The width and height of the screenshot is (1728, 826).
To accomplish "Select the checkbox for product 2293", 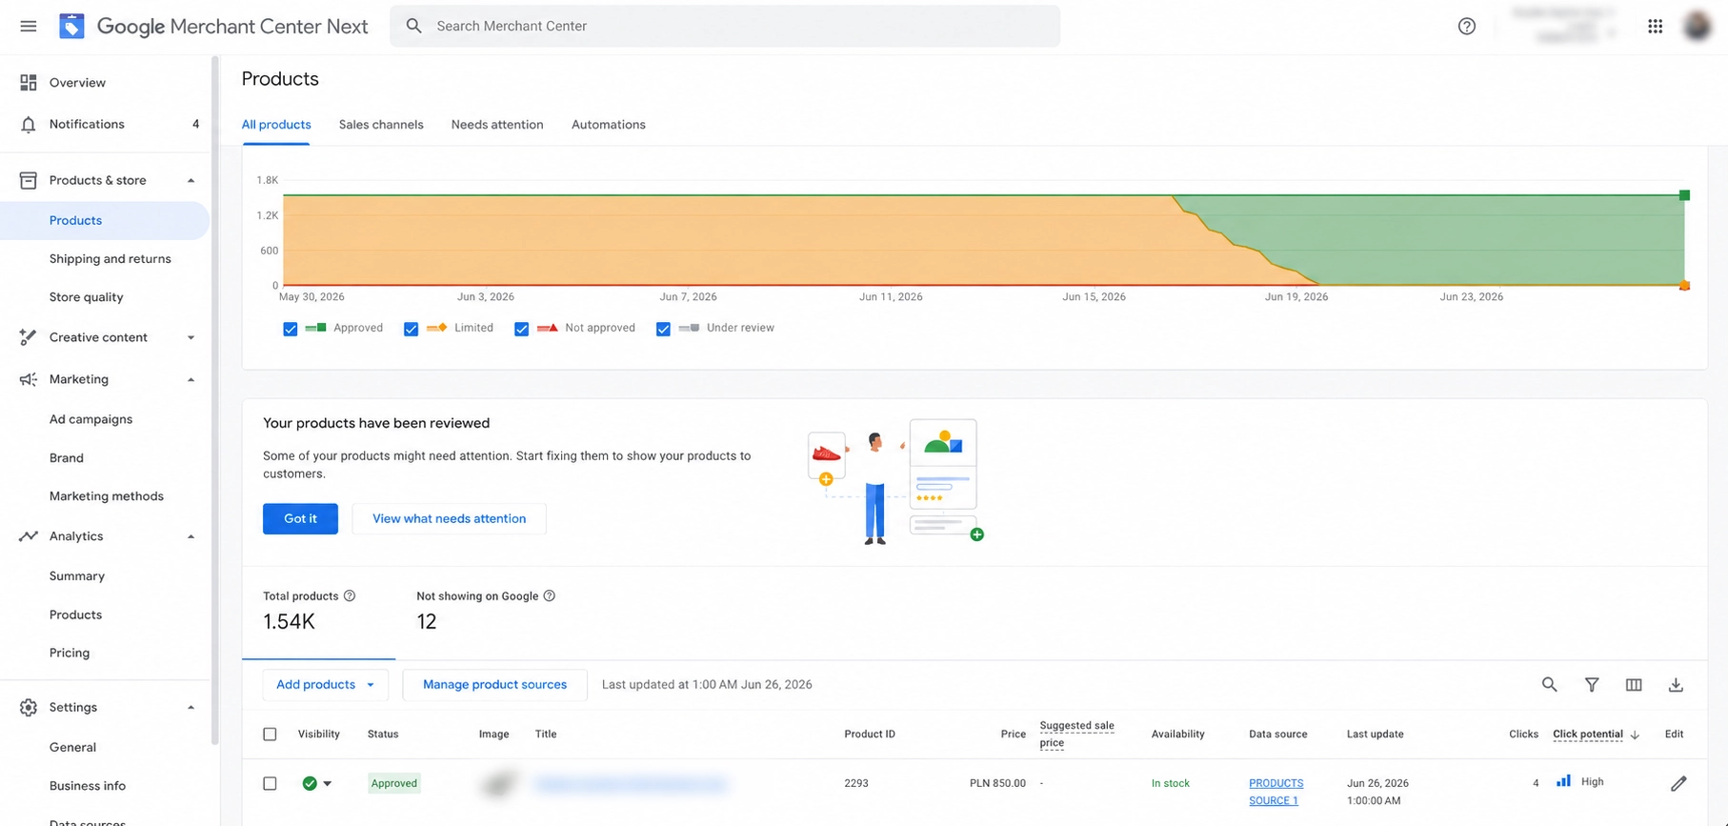I will [270, 783].
